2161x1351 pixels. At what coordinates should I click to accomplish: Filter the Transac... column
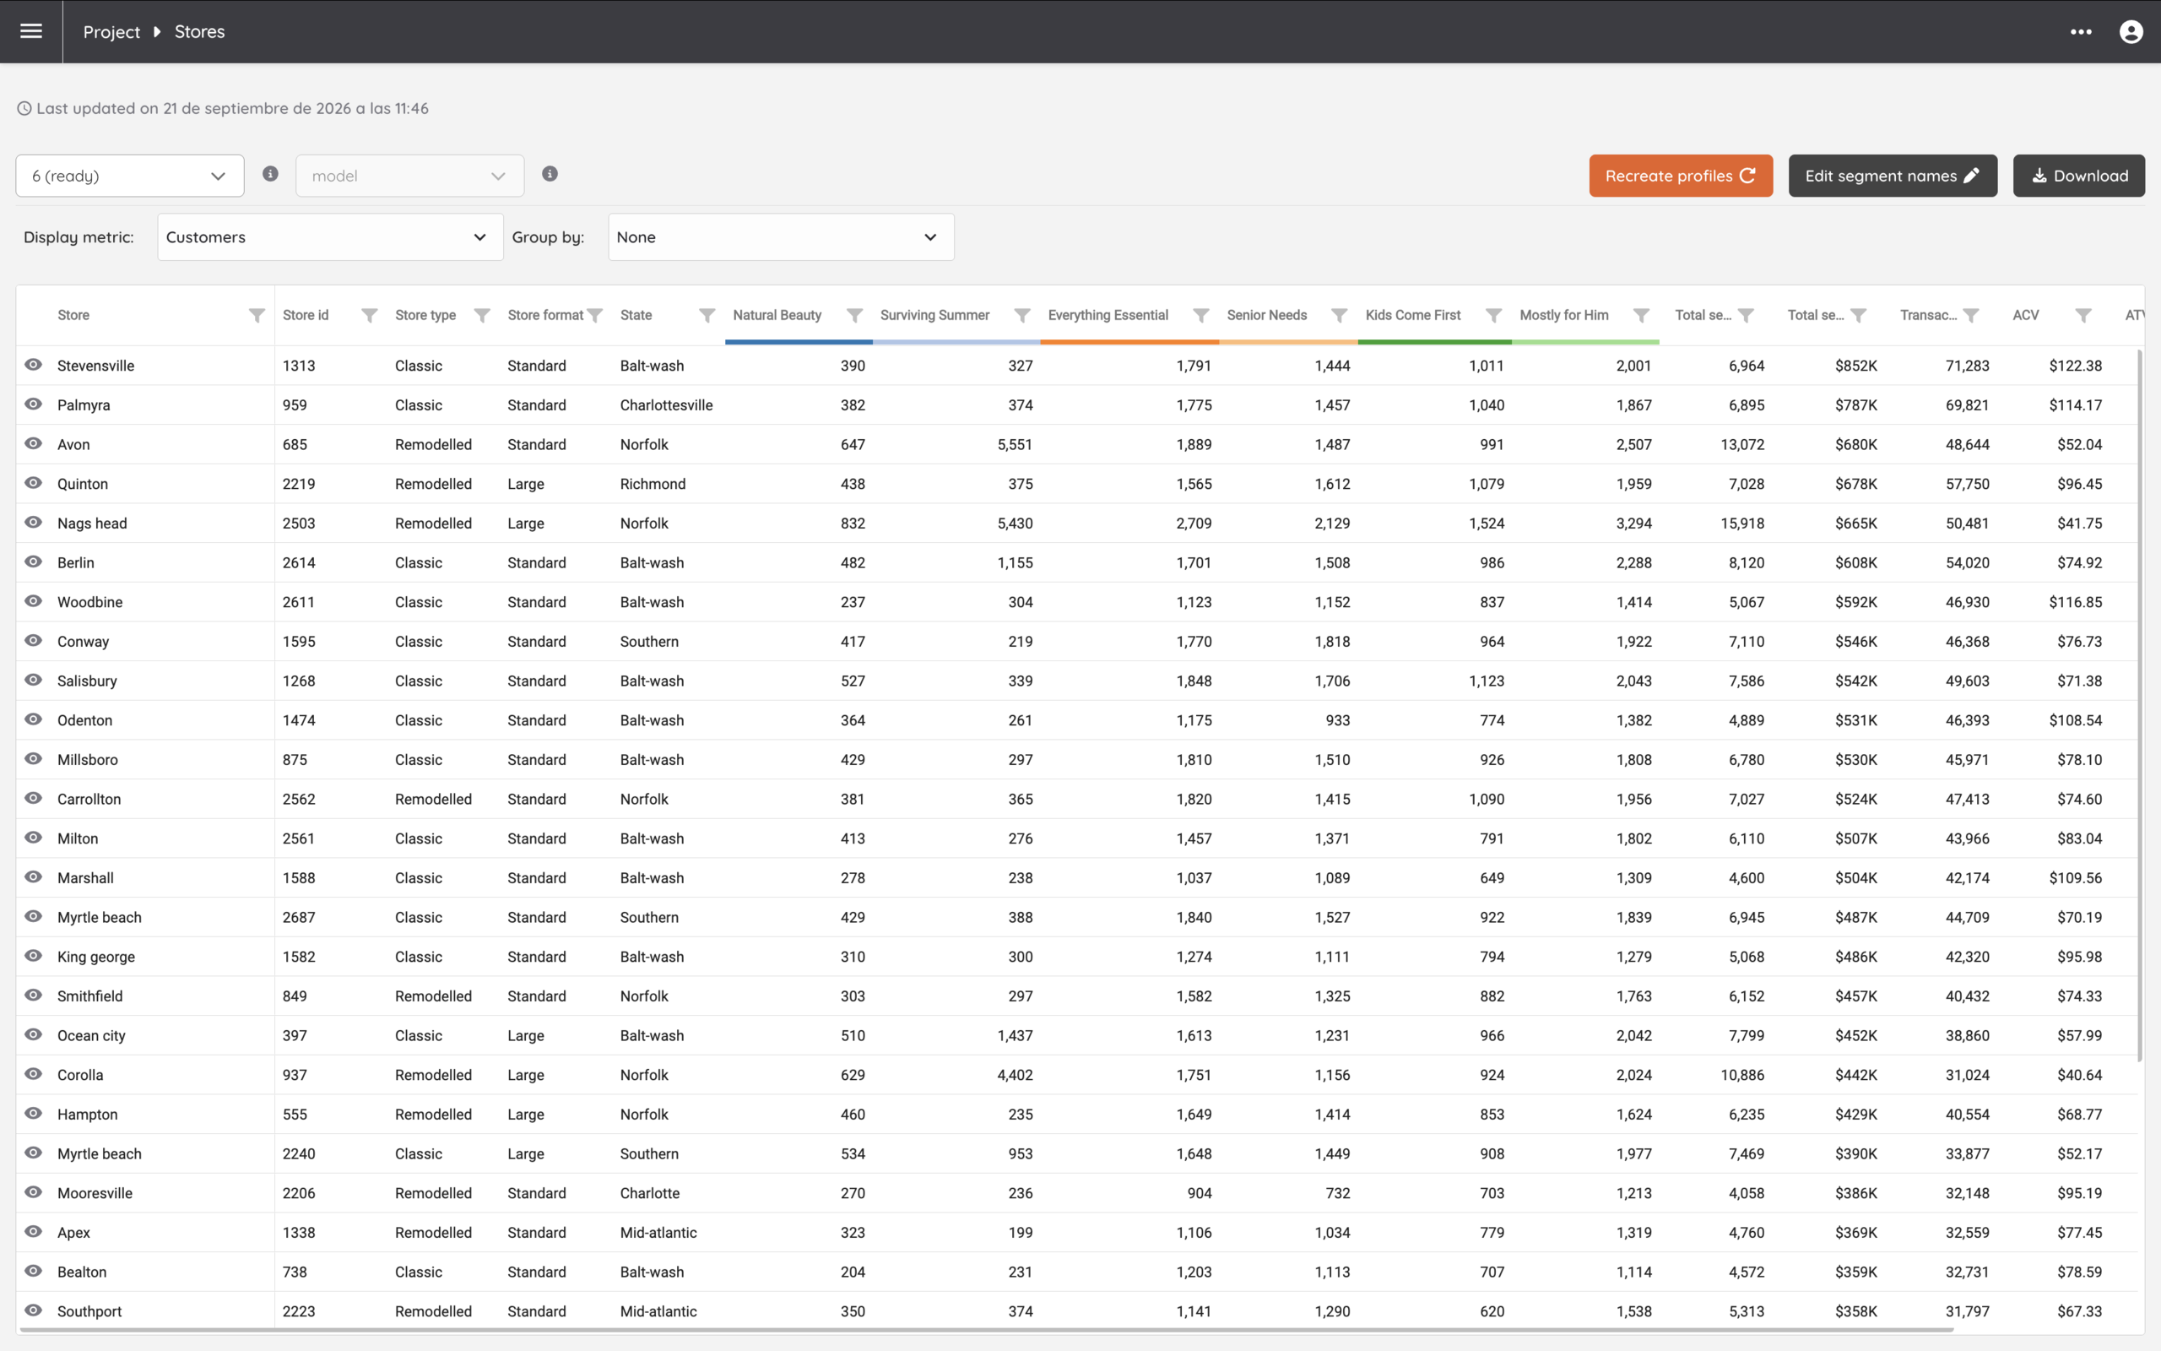[1971, 316]
